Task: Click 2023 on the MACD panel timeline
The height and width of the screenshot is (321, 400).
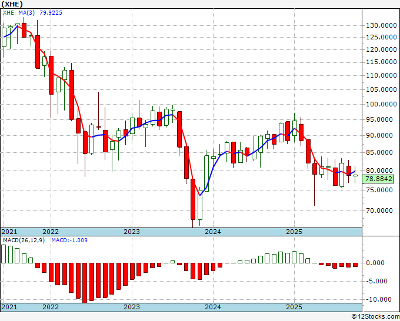Action: [x=132, y=307]
